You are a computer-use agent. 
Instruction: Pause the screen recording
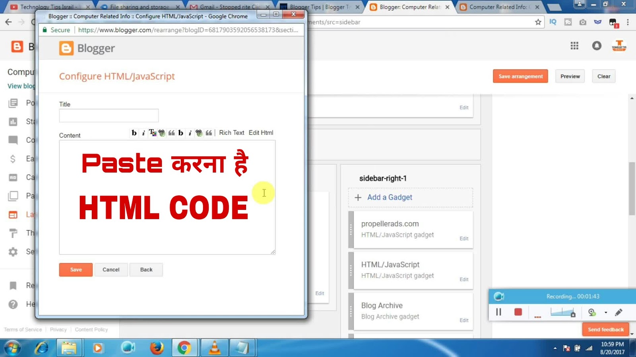pyautogui.click(x=498, y=312)
